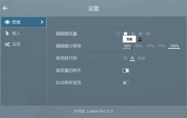Image resolution: width=187 pixels, height=118 pixels.
Task: Expand the 图像 chevron arrow
Action: point(42,22)
